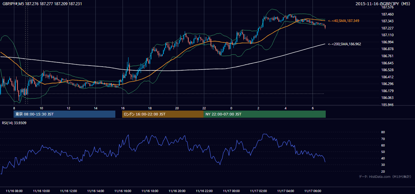415x194 pixels.
Task: Click the 11/17 06:00 time label
Action: point(312,191)
